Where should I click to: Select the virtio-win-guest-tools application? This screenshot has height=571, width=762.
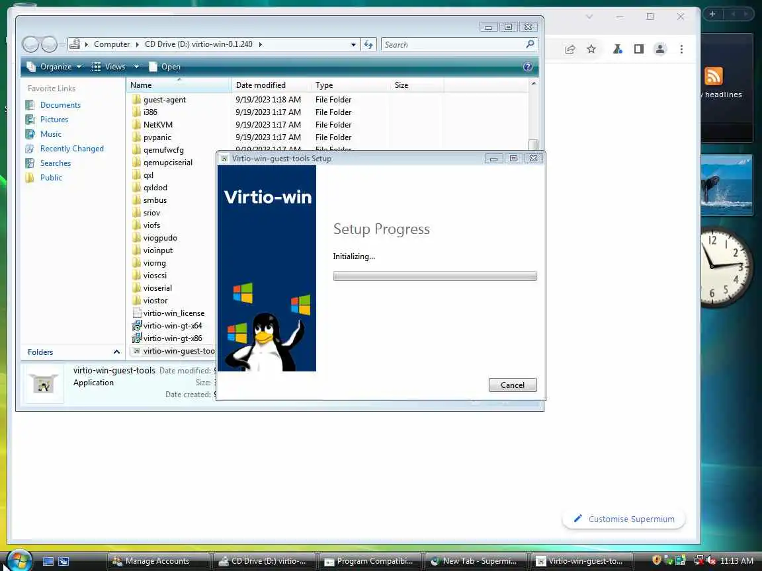(174, 351)
